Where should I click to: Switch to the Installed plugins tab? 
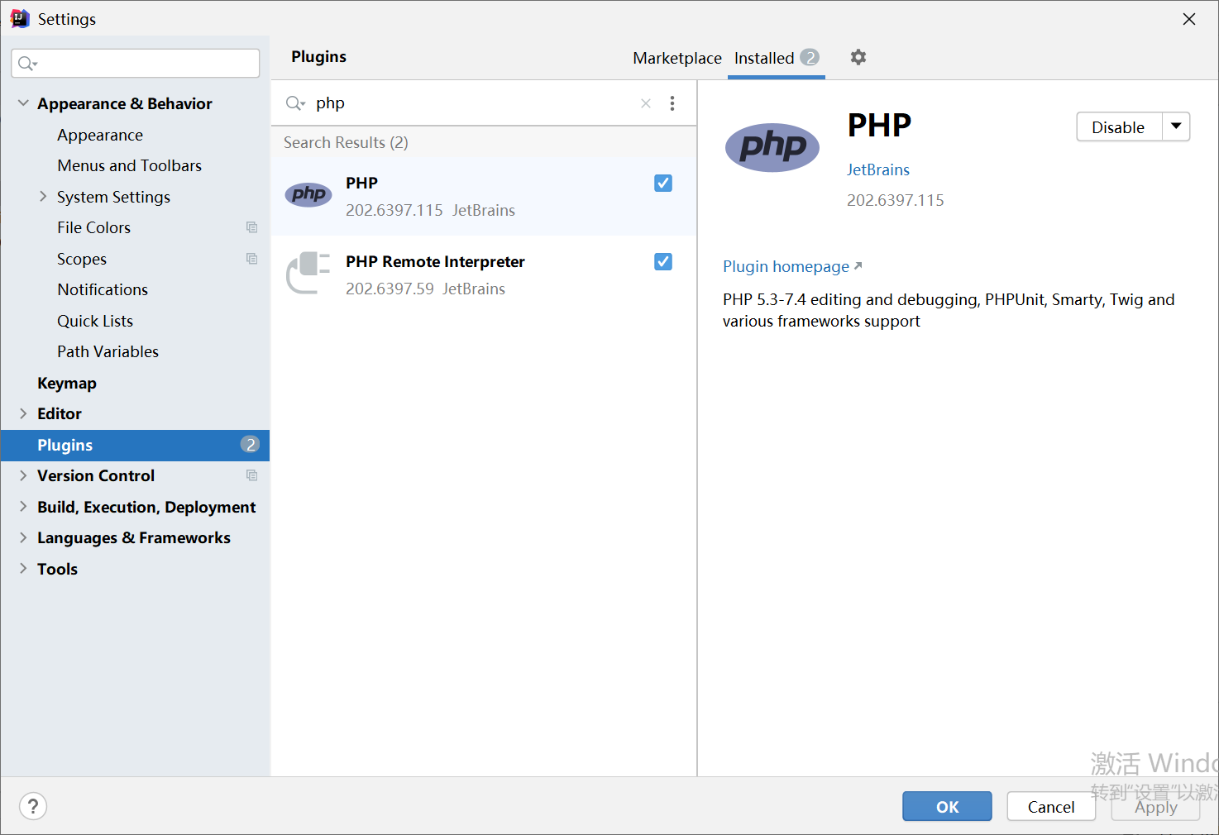click(763, 58)
